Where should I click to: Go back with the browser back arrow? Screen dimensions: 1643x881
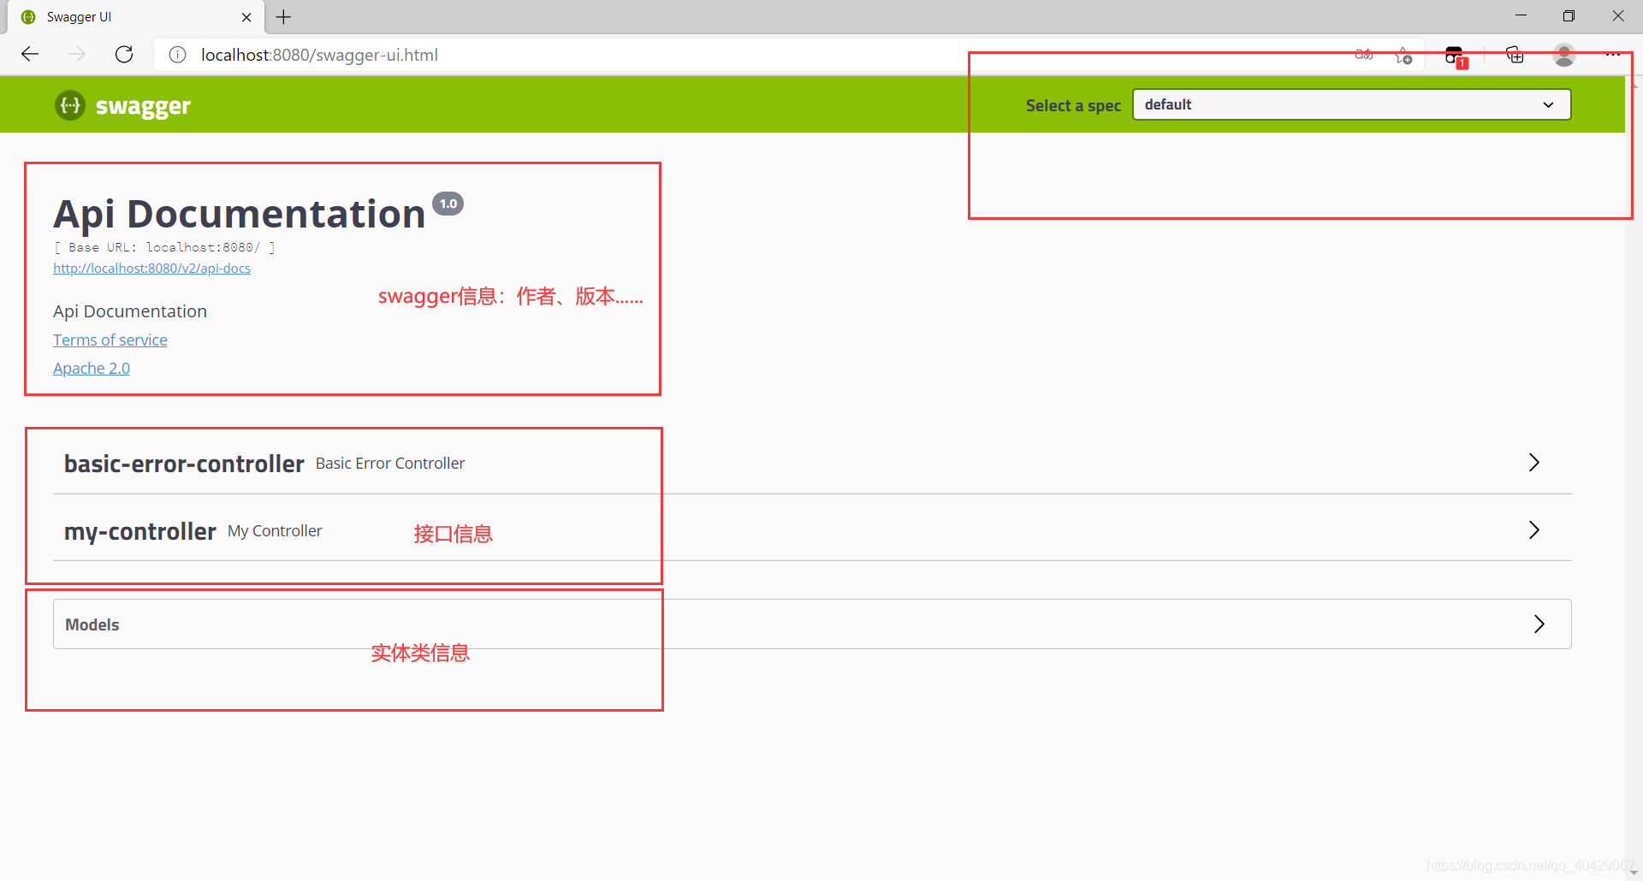tap(30, 55)
